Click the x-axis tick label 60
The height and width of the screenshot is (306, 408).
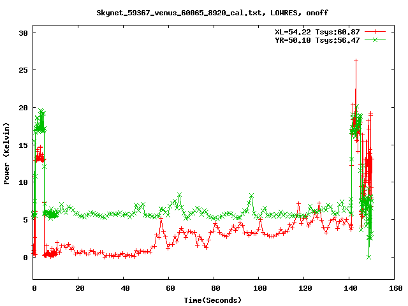[x=170, y=288]
